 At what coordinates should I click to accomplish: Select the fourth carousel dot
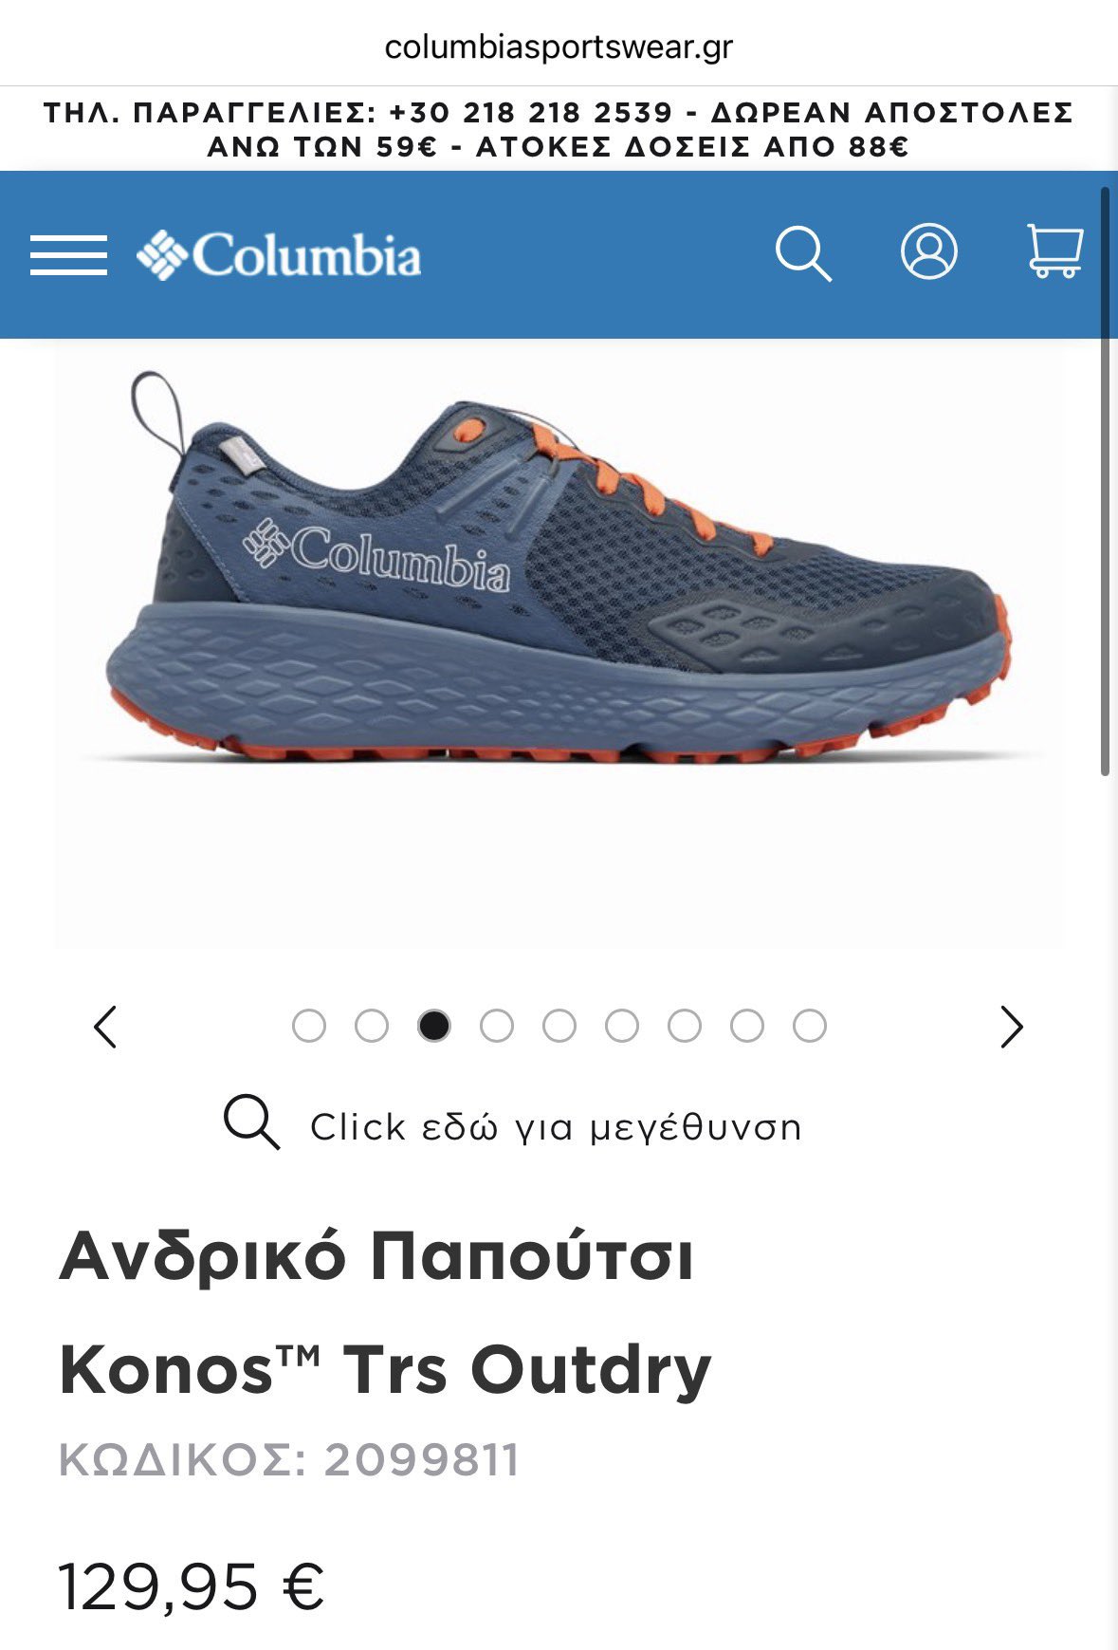click(x=497, y=1026)
